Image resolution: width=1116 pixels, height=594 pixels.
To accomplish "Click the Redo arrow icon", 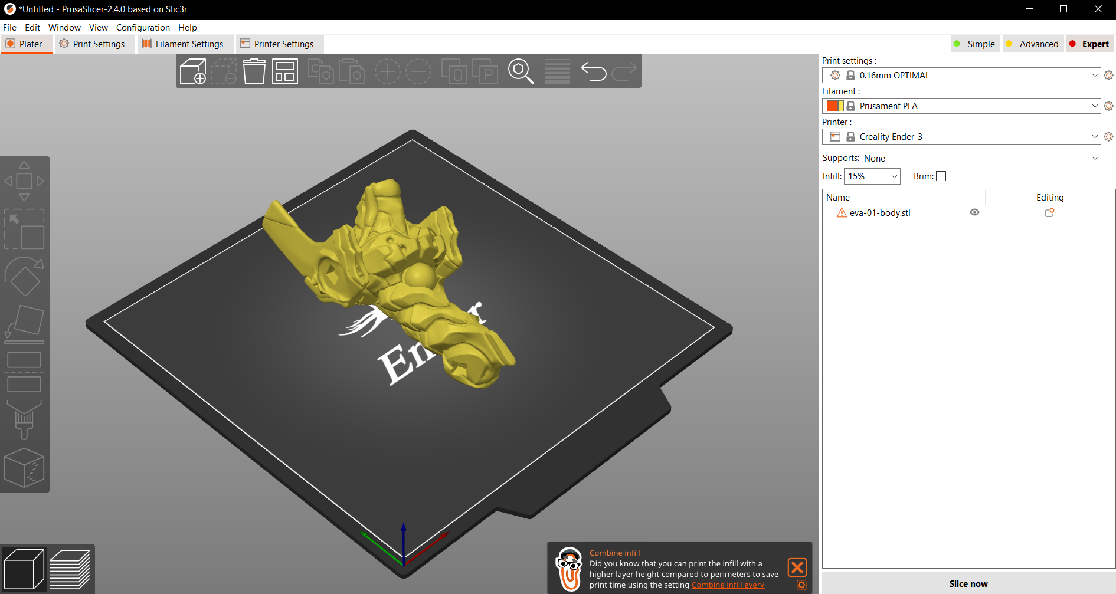I will coord(624,72).
